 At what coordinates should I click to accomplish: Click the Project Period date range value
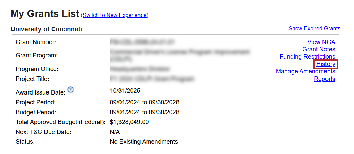coord(144,102)
